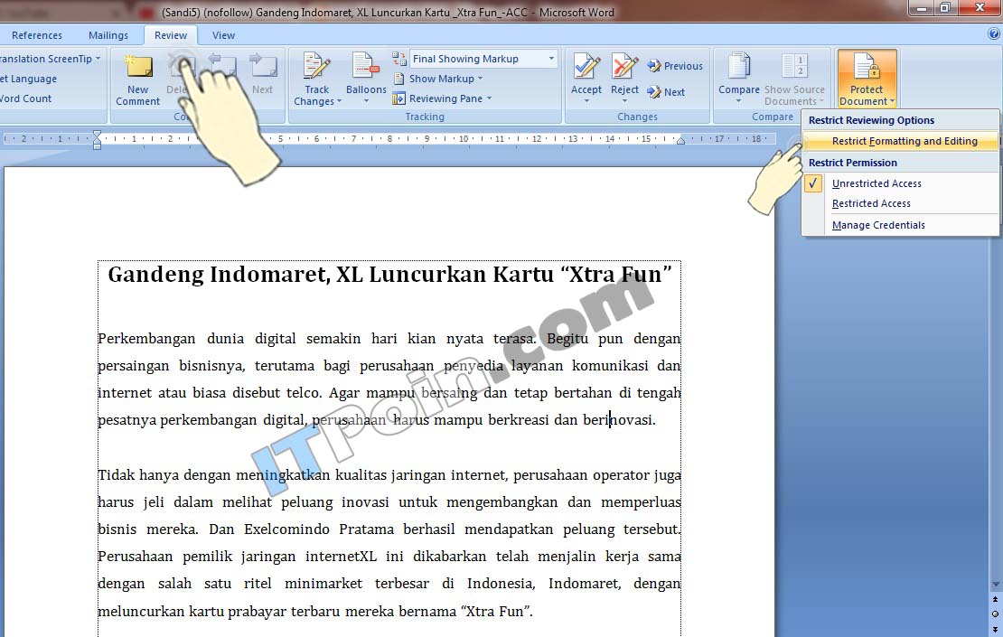Select the Review tab

171,35
